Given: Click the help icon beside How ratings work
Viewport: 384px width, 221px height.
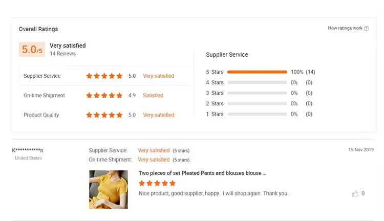Looking at the screenshot, I should click(x=366, y=28).
